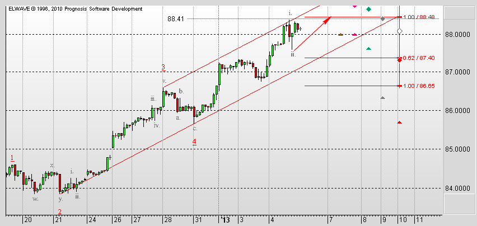The width and height of the screenshot is (477, 226).
Task: Select the 1.00 / 86.65 target label
Action: click(x=418, y=86)
